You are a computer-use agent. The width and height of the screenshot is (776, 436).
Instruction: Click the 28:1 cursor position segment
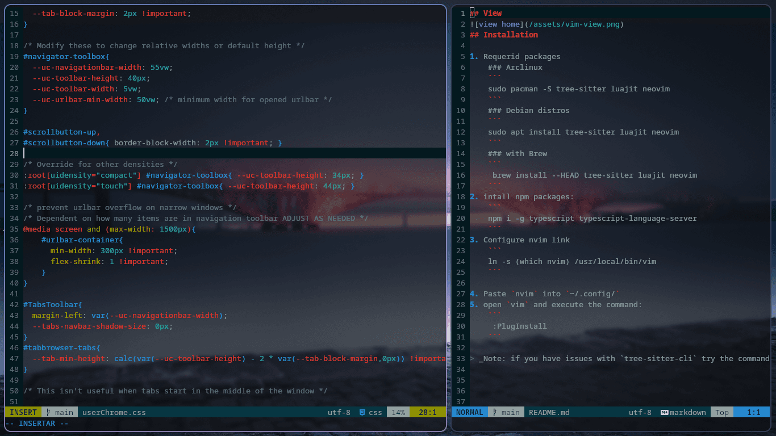pyautogui.click(x=427, y=413)
